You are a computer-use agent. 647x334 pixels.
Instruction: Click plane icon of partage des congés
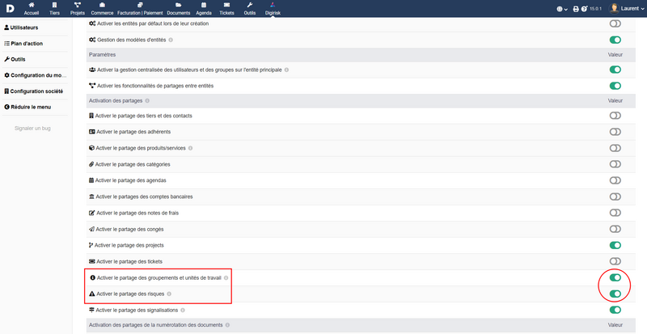(91, 229)
